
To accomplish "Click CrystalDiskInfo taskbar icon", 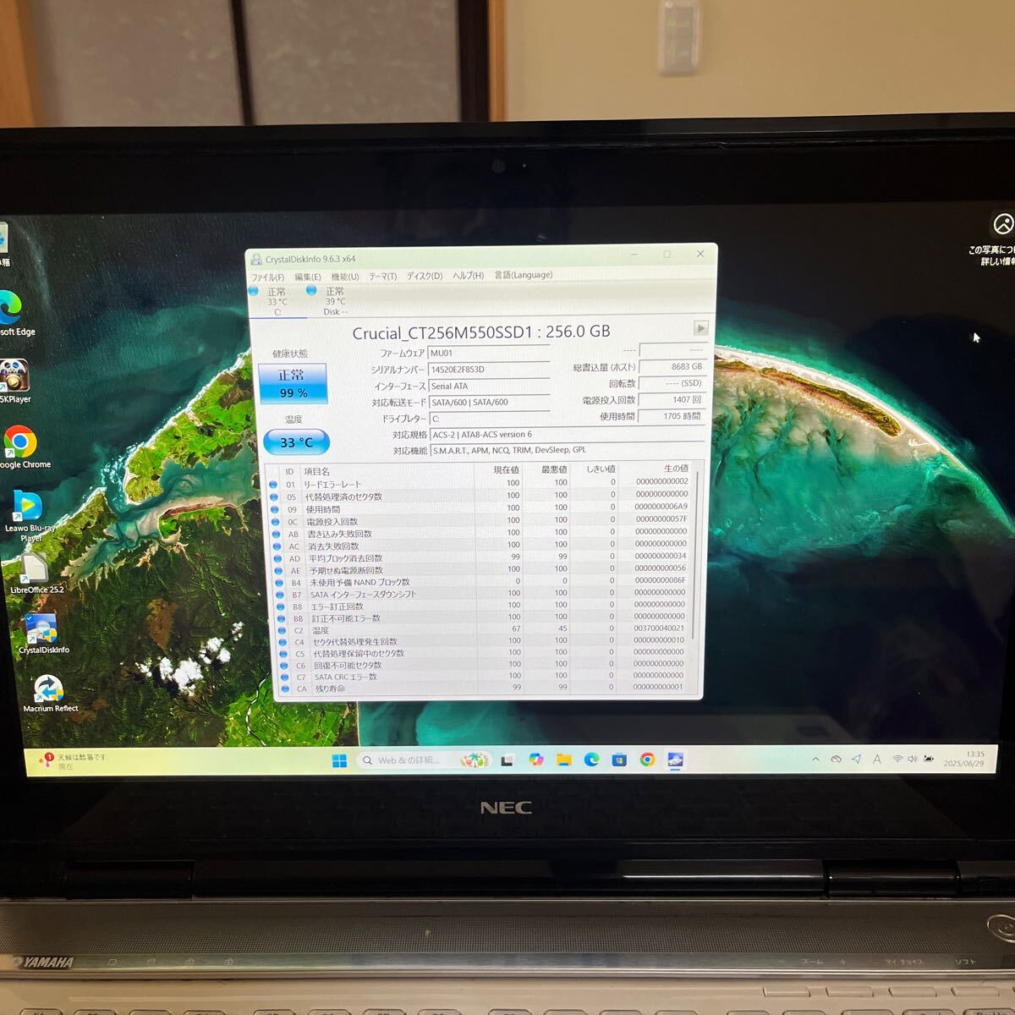I will pyautogui.click(x=676, y=760).
